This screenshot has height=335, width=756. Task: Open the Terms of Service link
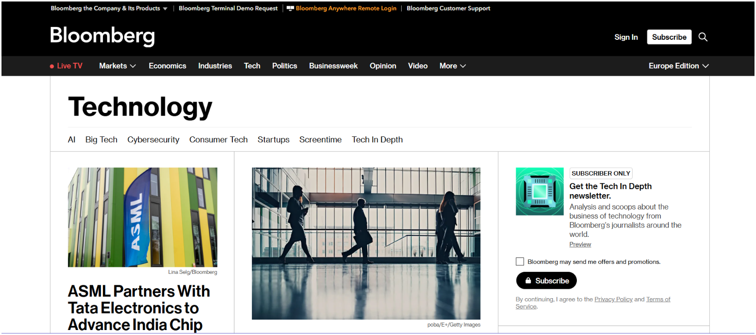pos(658,299)
